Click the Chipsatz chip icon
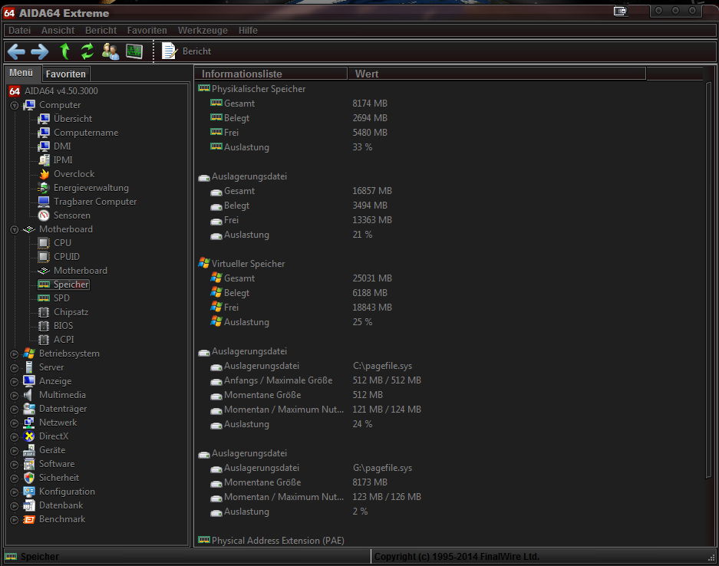719x566 pixels. [44, 312]
